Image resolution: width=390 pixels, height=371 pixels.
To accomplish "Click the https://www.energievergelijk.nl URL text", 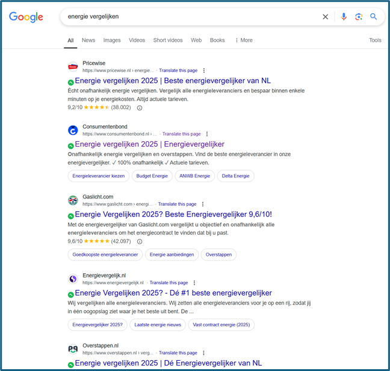I will (x=113, y=283).
